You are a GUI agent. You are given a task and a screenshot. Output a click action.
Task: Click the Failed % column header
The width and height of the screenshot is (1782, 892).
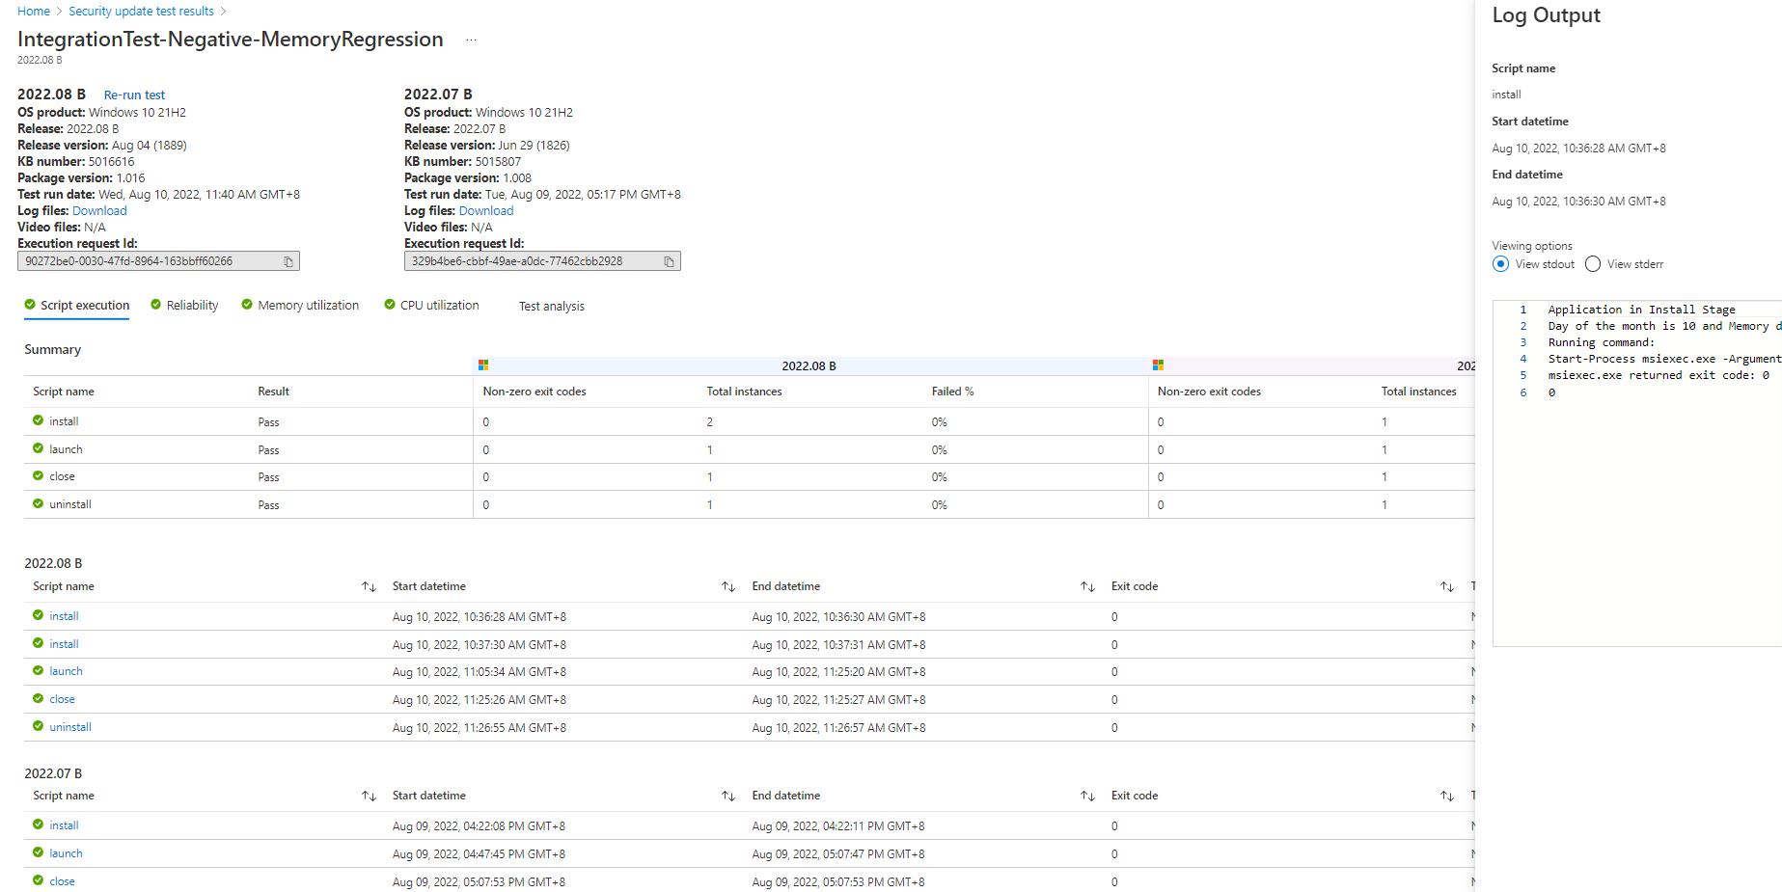coord(952,392)
